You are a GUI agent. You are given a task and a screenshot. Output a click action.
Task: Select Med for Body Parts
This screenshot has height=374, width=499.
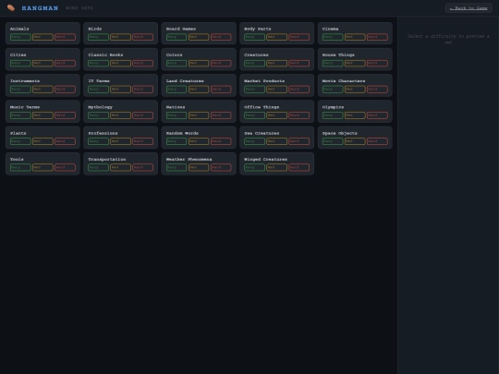click(277, 37)
